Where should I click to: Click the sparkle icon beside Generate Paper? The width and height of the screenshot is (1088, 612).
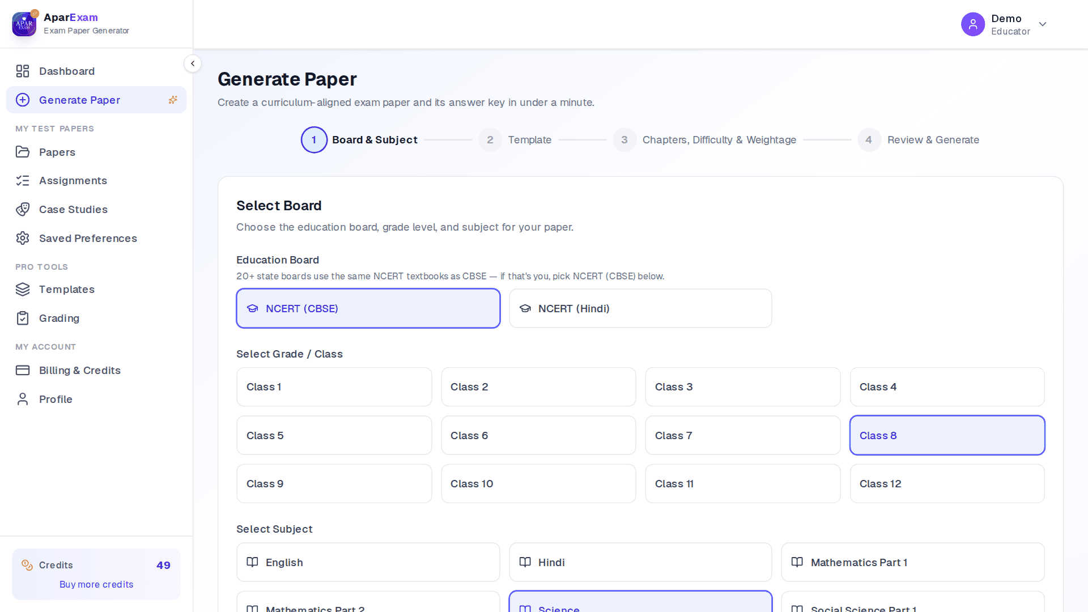point(173,100)
